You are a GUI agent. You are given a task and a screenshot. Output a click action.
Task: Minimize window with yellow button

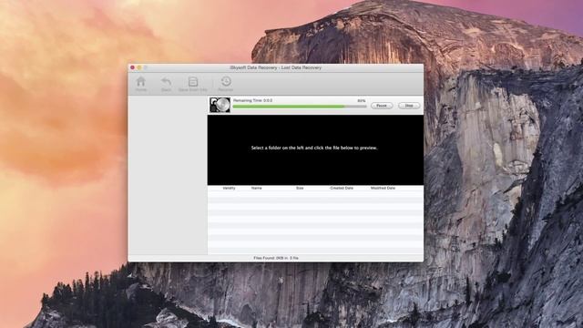139,67
